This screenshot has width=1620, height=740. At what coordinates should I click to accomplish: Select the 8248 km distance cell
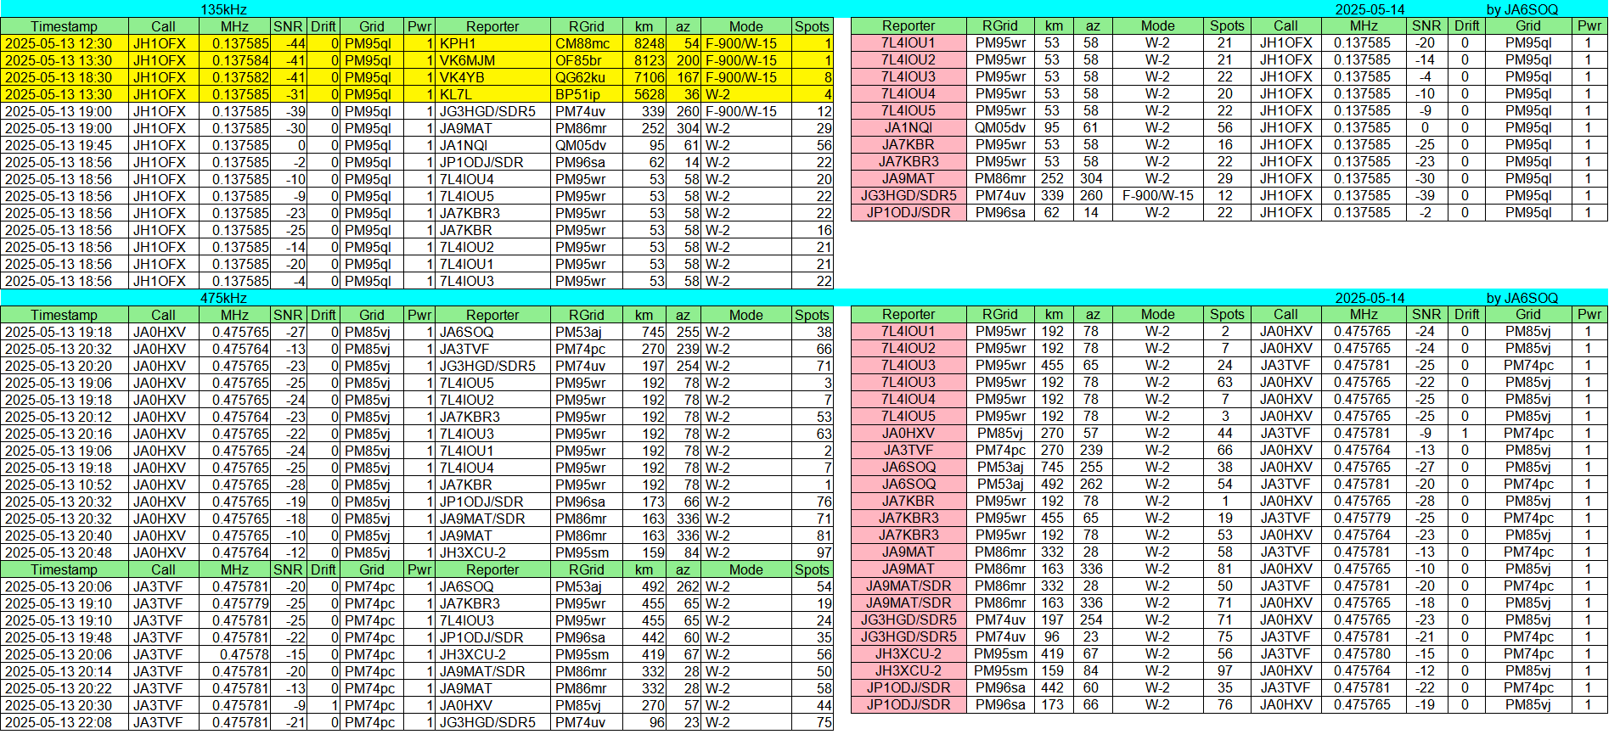pyautogui.click(x=644, y=43)
